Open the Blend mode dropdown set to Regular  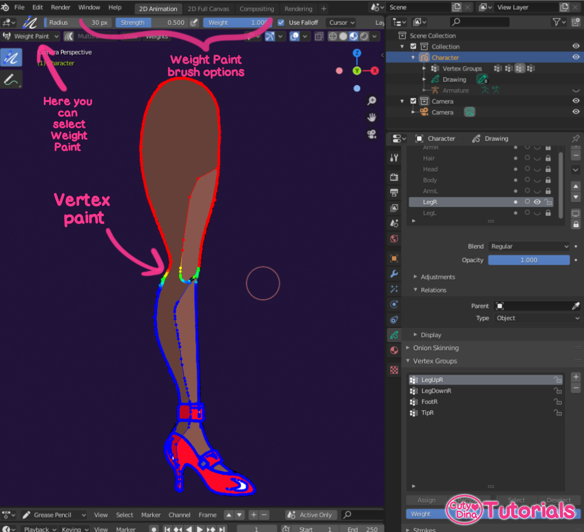point(528,246)
